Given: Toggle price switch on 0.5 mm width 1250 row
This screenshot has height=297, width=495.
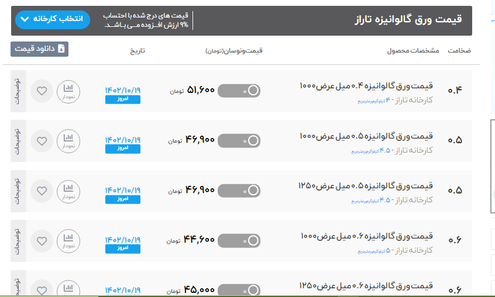Looking at the screenshot, I should pos(239,190).
